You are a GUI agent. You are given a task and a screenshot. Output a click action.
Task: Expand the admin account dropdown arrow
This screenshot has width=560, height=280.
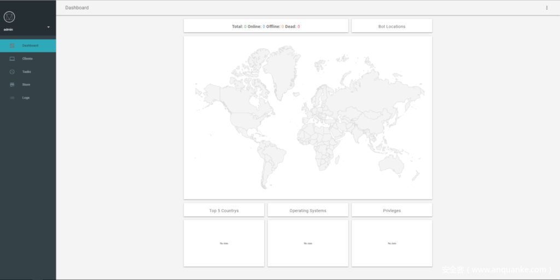48,27
